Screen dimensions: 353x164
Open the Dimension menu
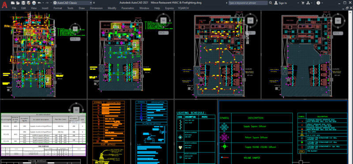tap(96, 8)
